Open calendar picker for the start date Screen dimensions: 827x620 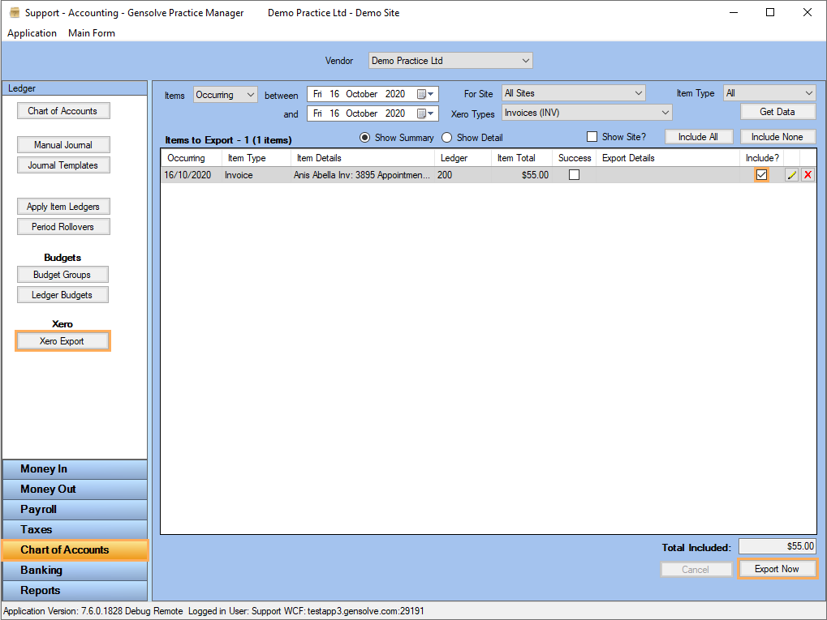(x=425, y=94)
